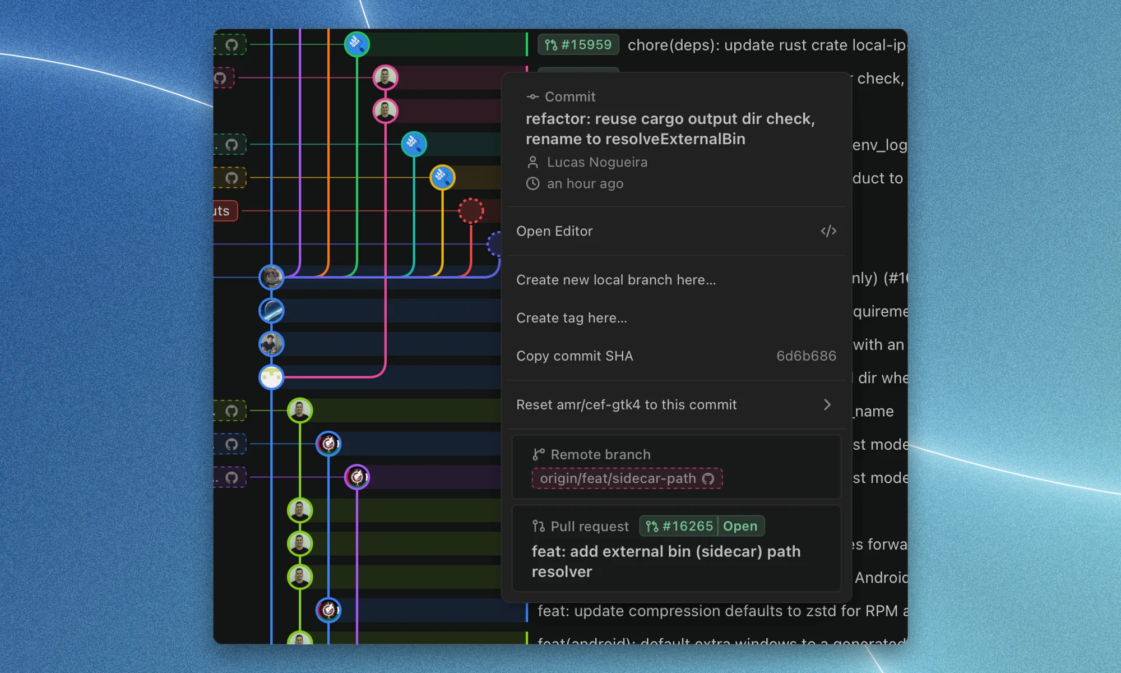
Task: Click the Lucas Nogueira author name
Action: click(597, 162)
